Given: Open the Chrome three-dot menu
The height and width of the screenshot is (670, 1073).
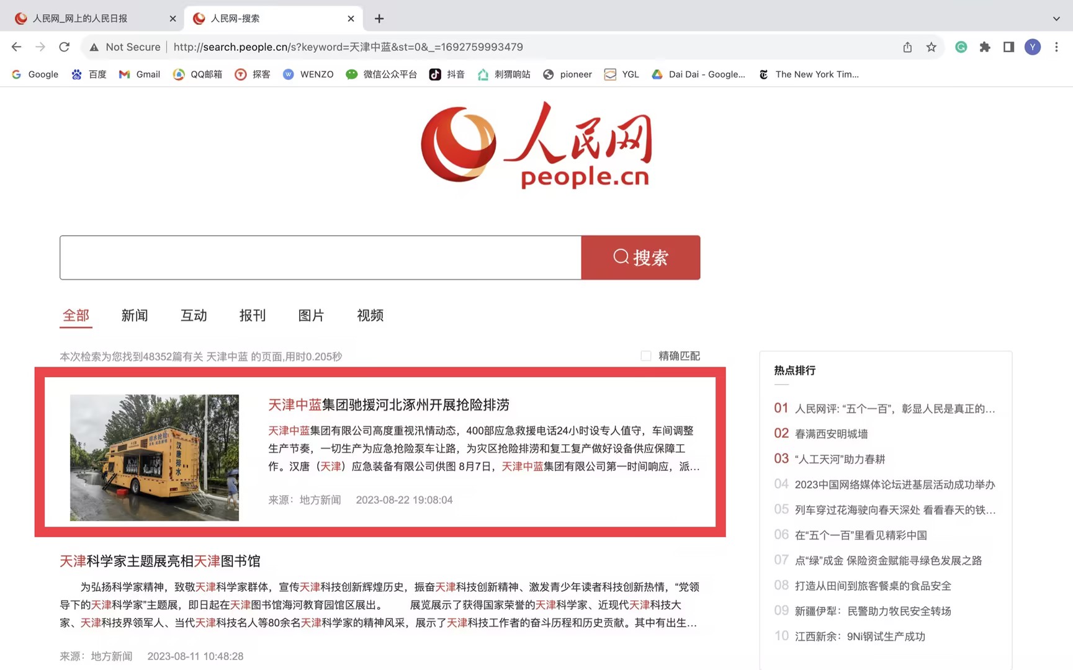Looking at the screenshot, I should tap(1056, 47).
